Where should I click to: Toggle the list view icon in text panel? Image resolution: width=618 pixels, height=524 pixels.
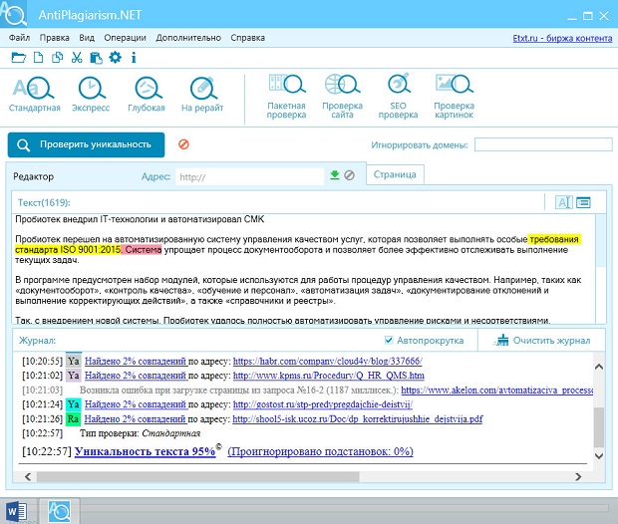tap(583, 202)
